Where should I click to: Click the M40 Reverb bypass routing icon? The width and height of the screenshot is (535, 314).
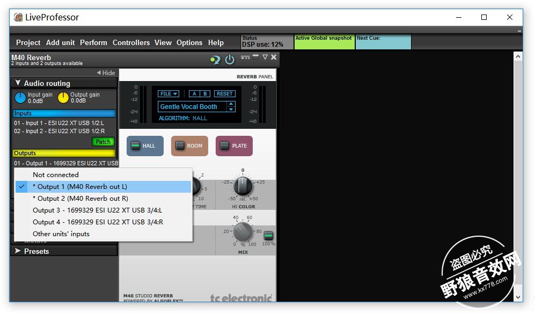click(215, 60)
